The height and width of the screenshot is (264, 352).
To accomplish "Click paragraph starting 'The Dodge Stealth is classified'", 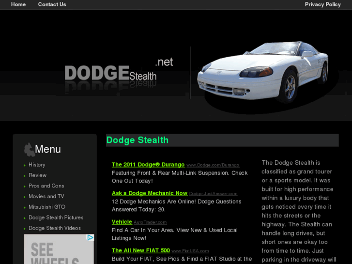I will (299, 211).
